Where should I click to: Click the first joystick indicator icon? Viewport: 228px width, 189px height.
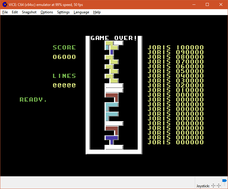point(213,185)
